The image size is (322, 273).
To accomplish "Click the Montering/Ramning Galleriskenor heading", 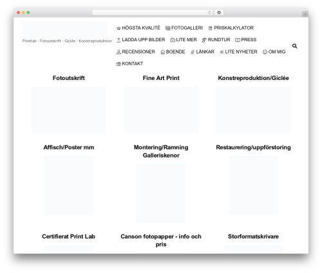I will tap(161, 151).
